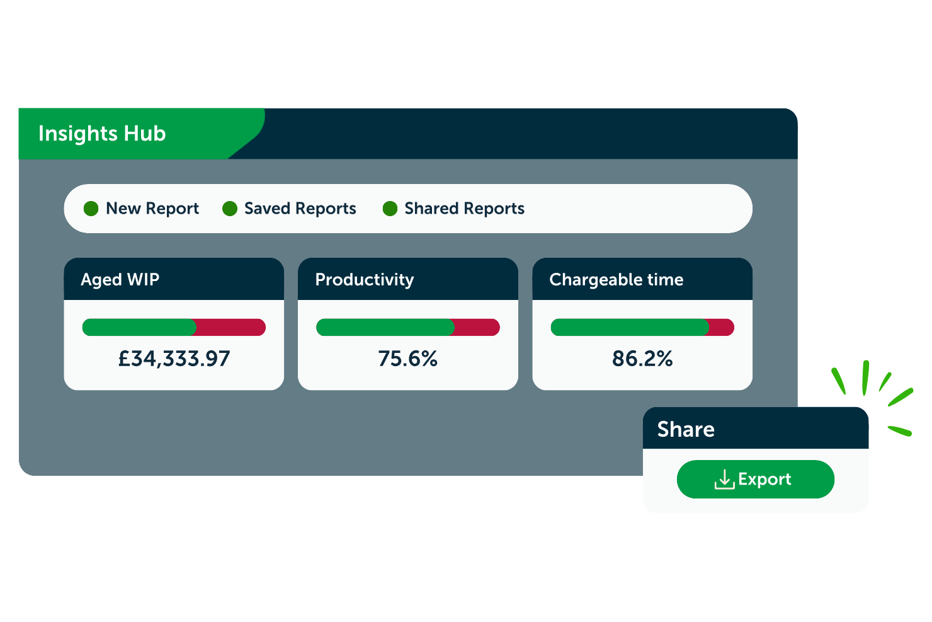
Task: Select the Saved Reports option
Action: (x=300, y=209)
